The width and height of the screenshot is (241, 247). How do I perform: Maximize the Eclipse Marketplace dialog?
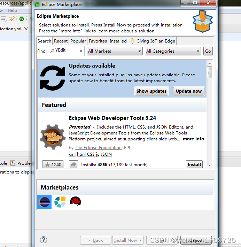pos(195,3)
